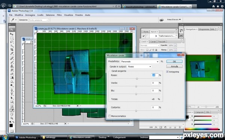Enable the Monocromatico checkbox

tap(109, 116)
